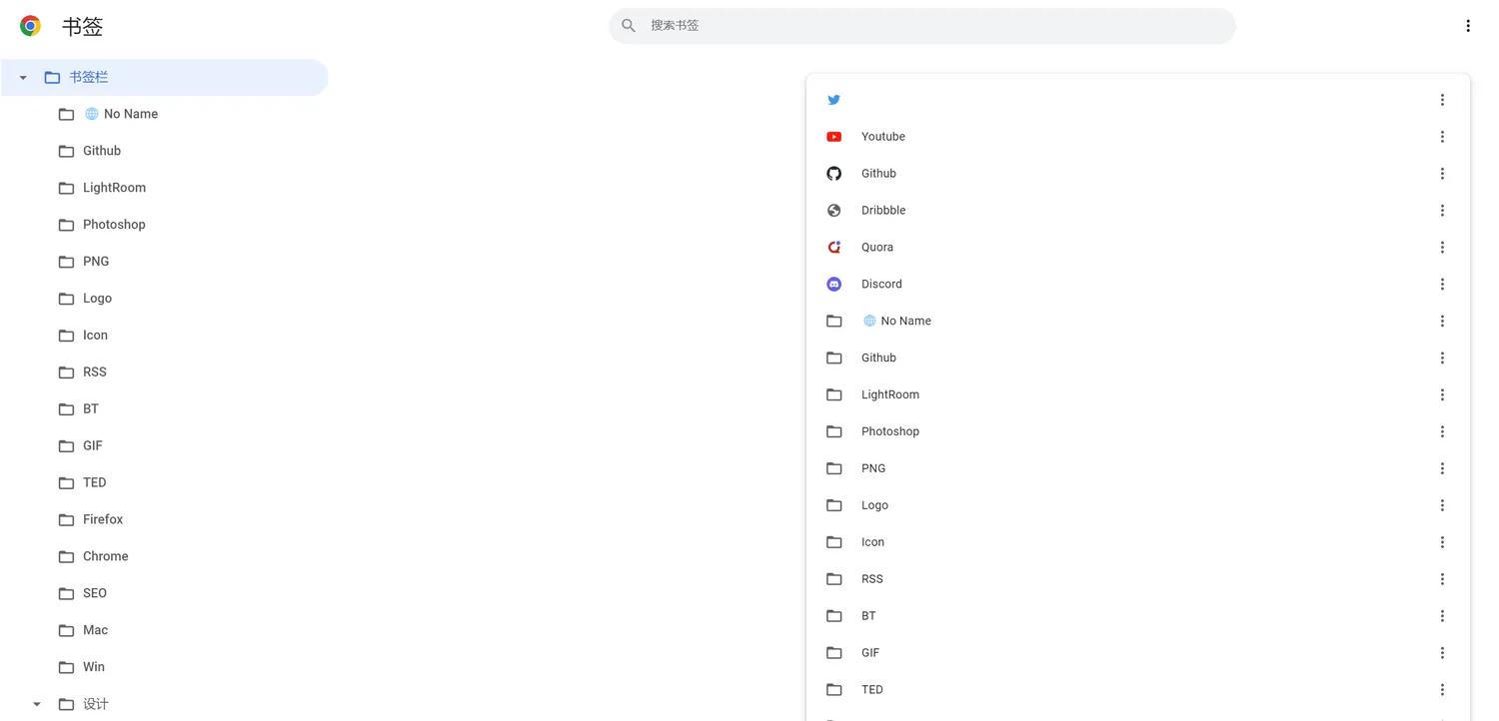Viewport: 1499px width, 721px height.
Task: Open more actions for Quora bookmark
Action: point(1442,248)
